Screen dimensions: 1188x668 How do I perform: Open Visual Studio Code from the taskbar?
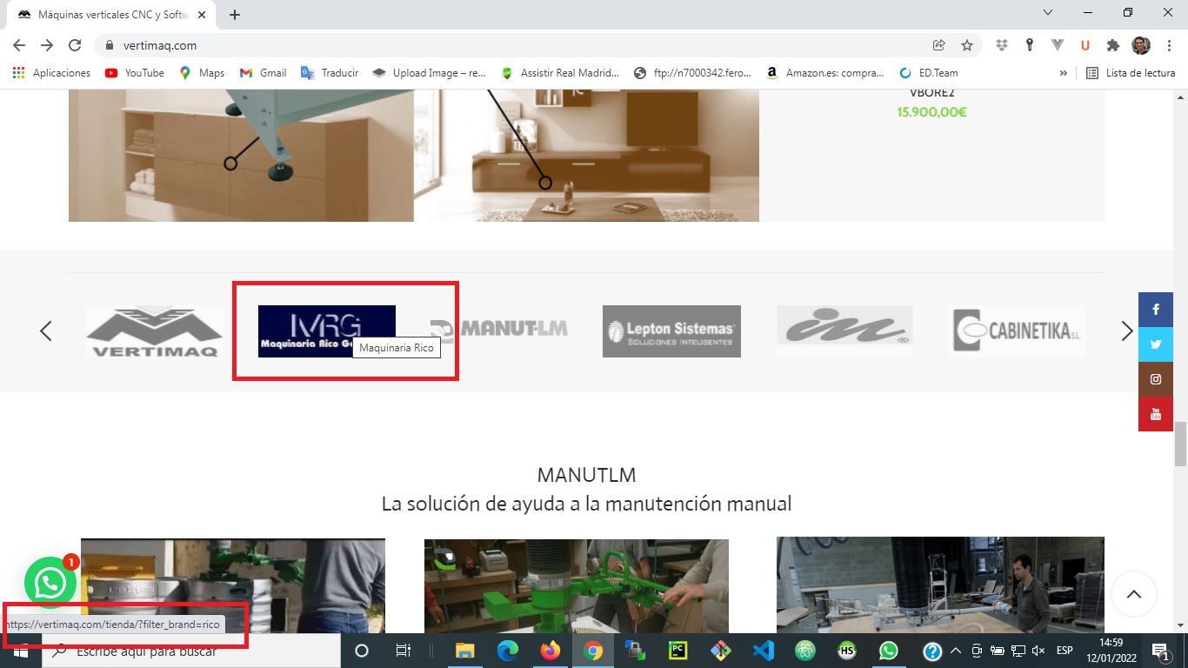tap(763, 651)
